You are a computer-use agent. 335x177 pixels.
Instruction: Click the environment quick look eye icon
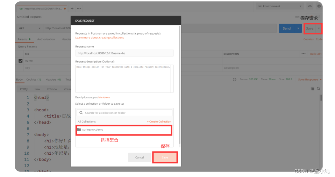pyautogui.click(x=310, y=6)
